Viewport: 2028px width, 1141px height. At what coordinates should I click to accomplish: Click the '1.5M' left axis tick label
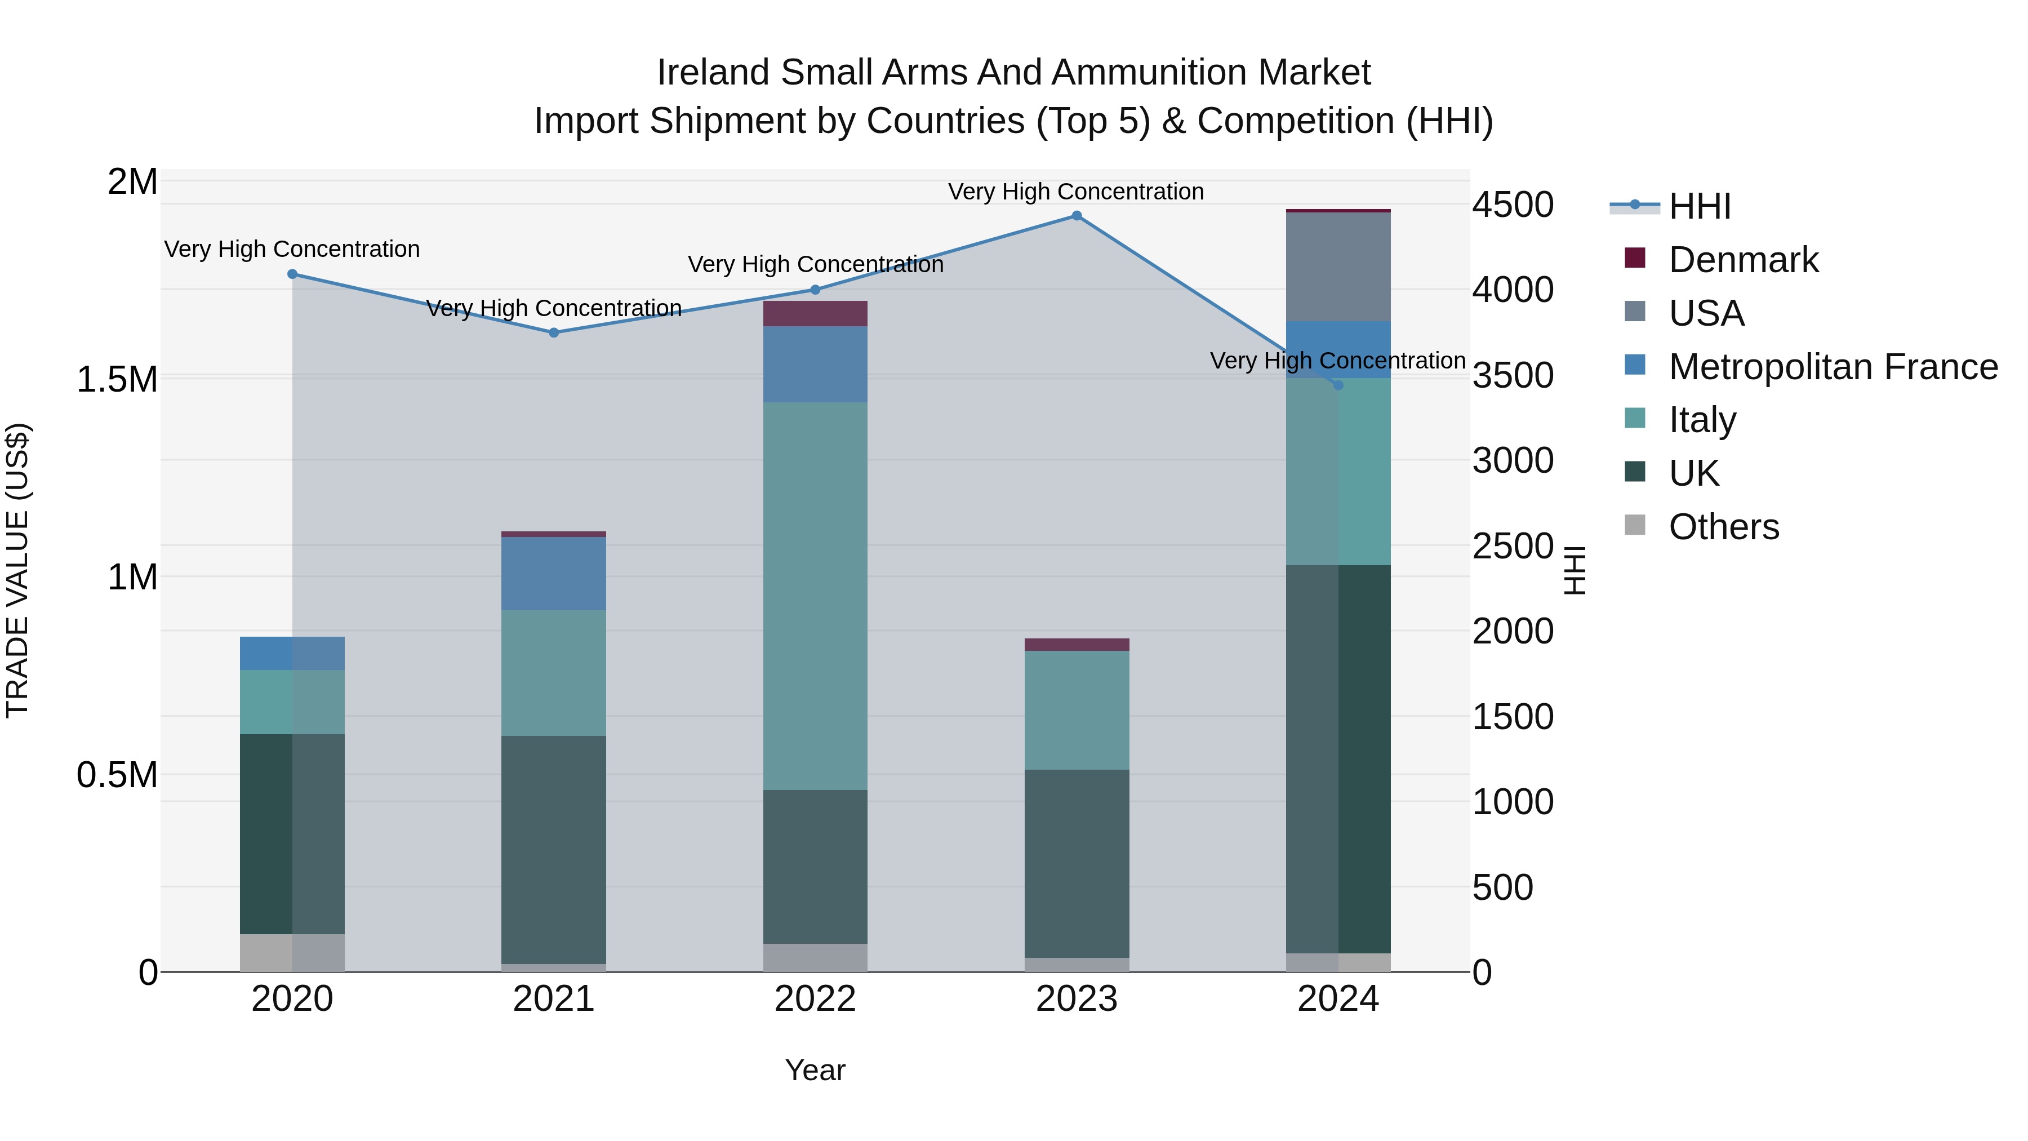pos(117,380)
